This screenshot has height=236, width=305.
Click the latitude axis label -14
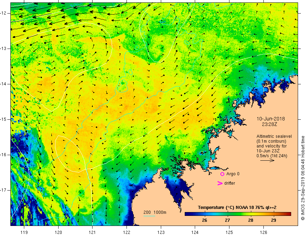[x=3, y=84]
